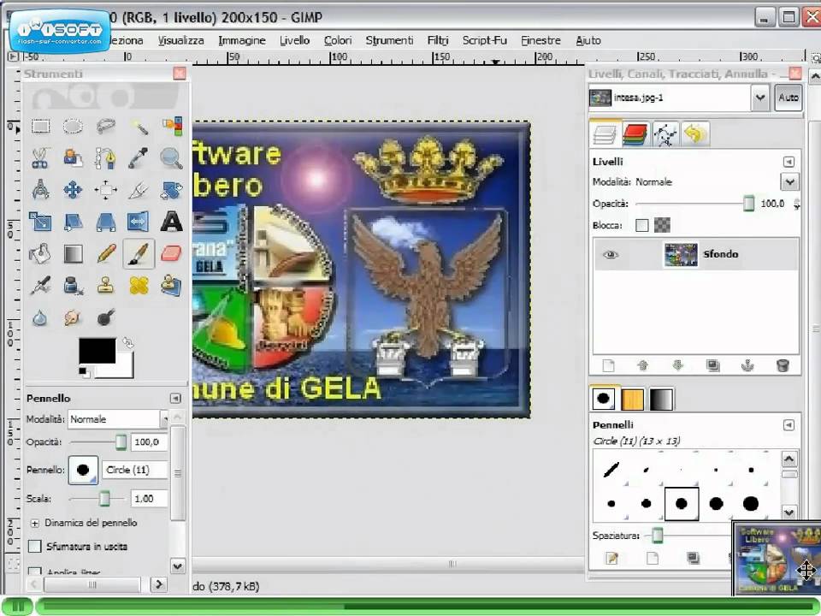This screenshot has height=616, width=821.
Task: Toggle visibility of the Sfondo layer
Action: 611,255
